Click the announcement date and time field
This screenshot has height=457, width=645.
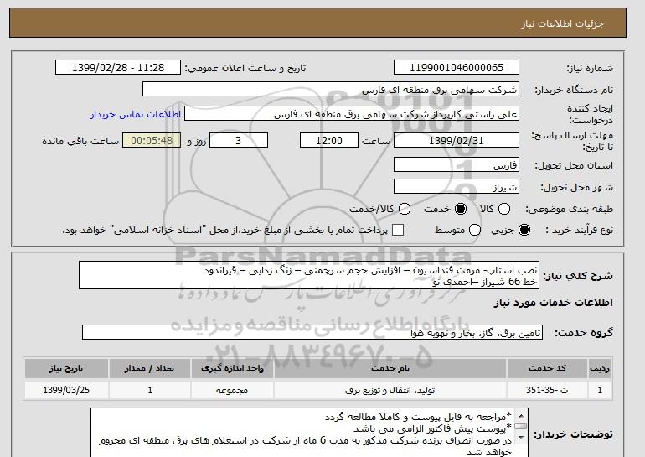[x=118, y=68]
